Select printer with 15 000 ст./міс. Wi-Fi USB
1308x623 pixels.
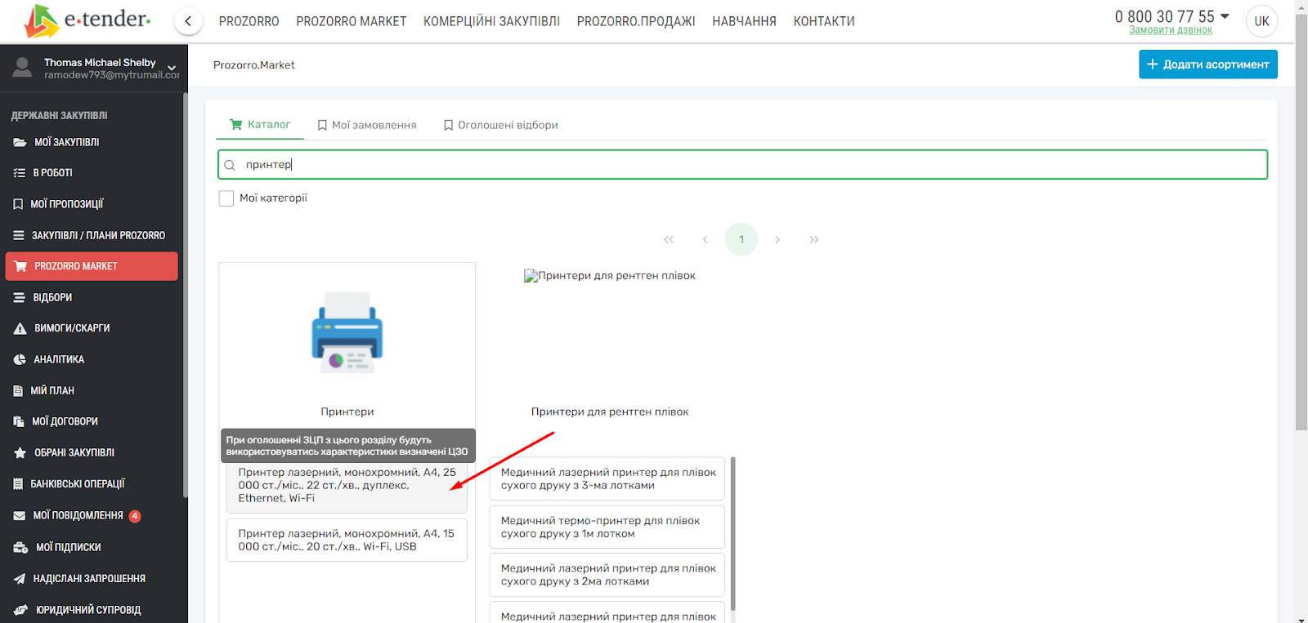[x=347, y=540]
